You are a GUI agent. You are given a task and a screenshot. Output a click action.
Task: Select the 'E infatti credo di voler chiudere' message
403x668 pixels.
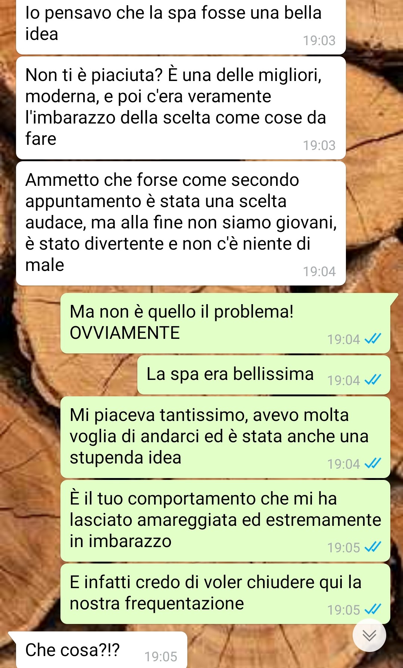225,594
